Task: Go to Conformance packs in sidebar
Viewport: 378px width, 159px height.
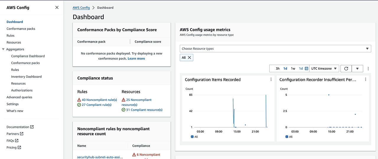Action: 21,29
